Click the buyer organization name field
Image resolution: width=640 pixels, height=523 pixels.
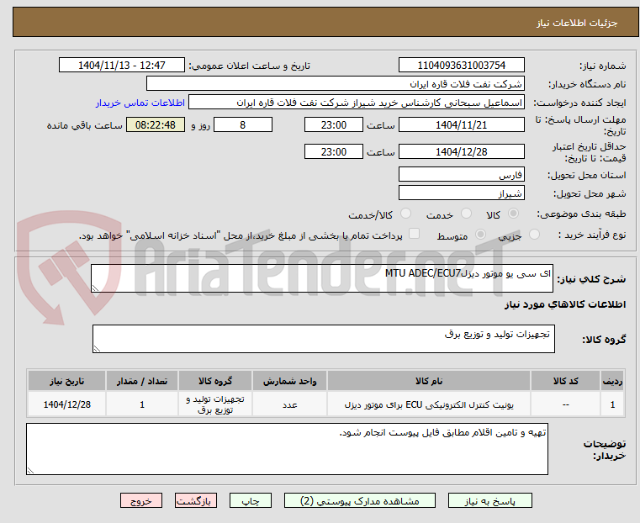[x=335, y=84]
